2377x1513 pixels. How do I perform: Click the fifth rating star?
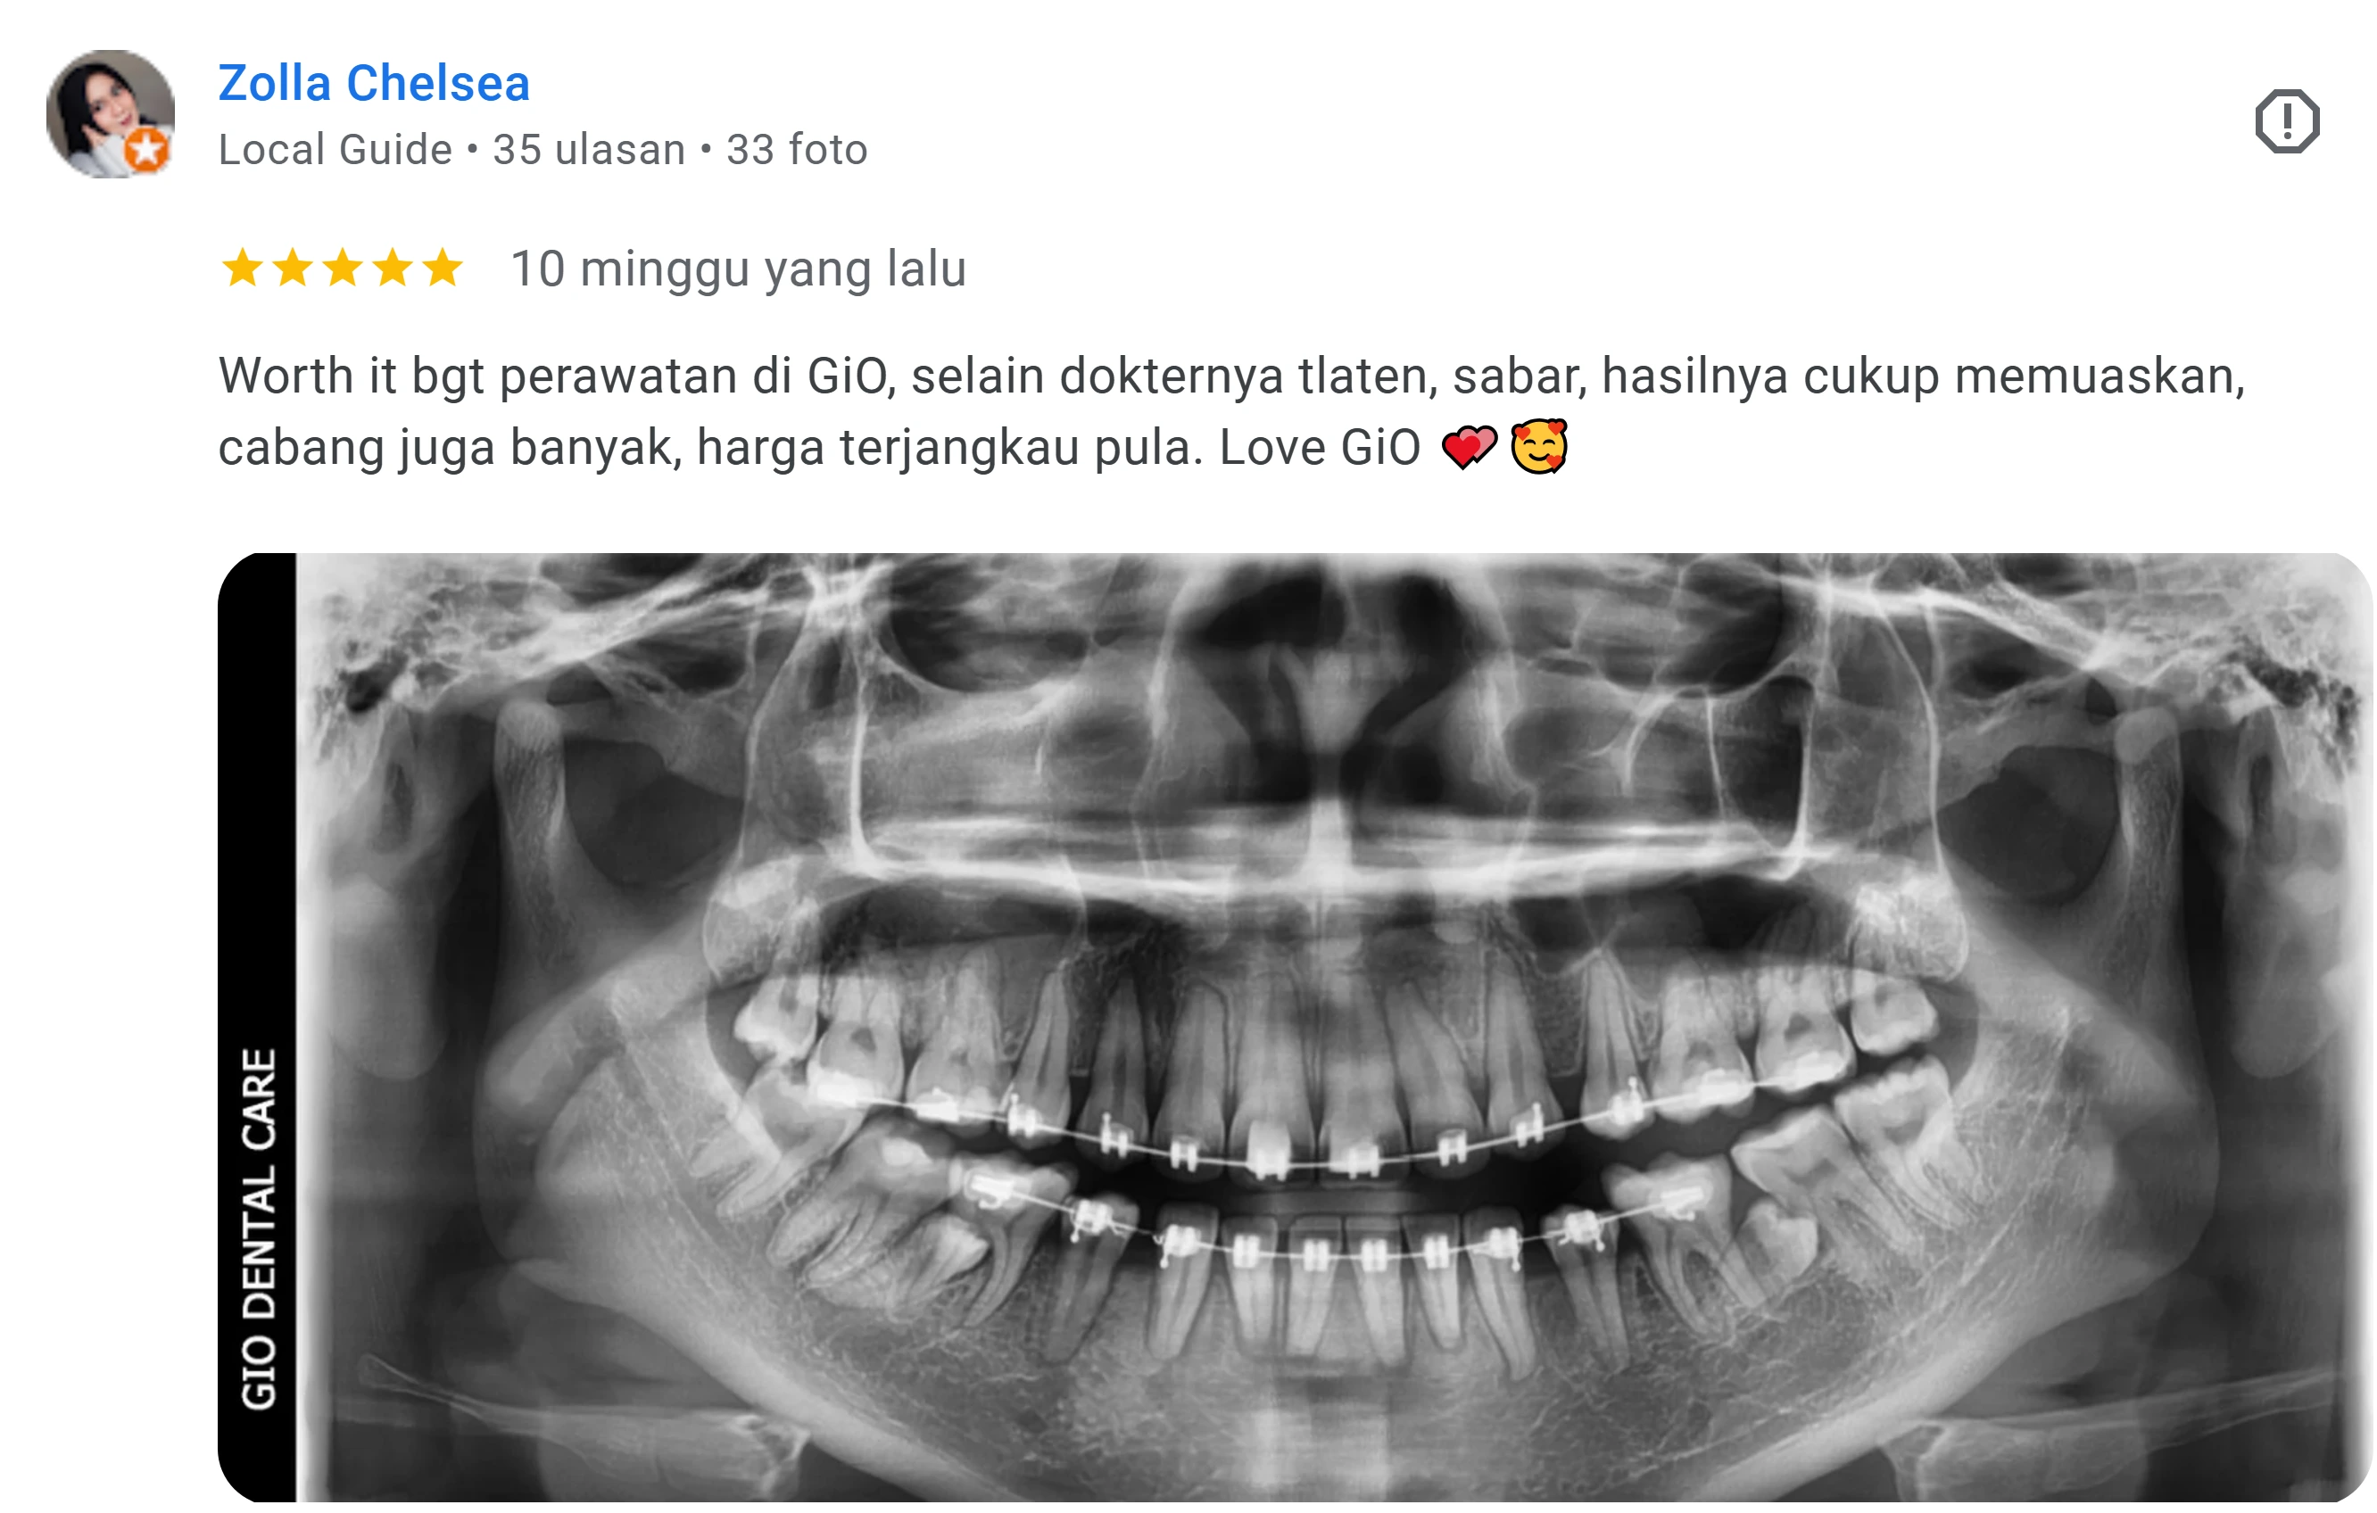(x=443, y=268)
